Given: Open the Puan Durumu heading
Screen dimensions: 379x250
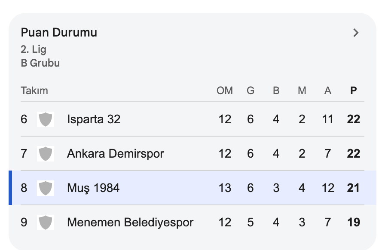Looking at the screenshot, I should click(59, 33).
